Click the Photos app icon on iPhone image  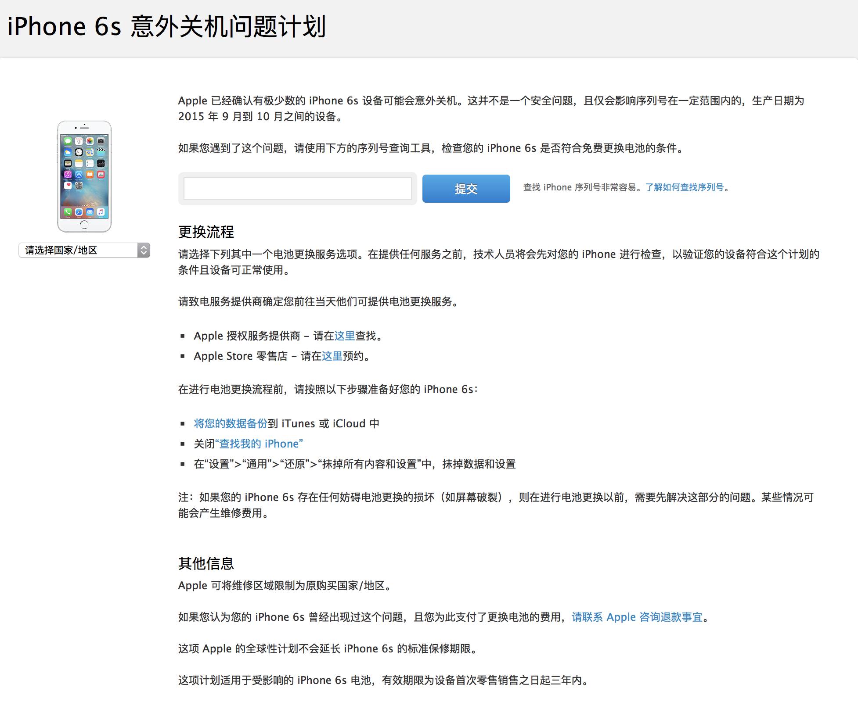click(x=90, y=141)
